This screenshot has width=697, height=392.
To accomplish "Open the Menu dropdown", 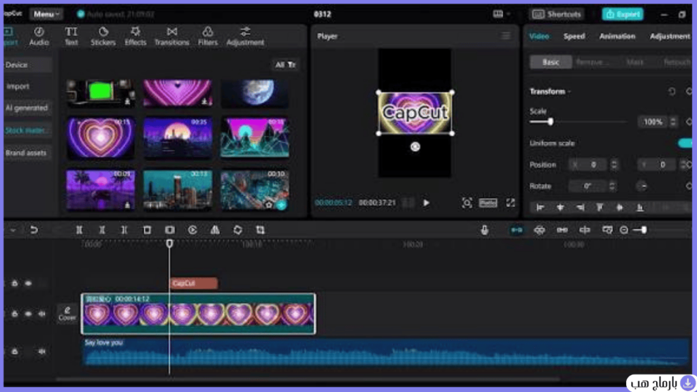I will tap(46, 14).
